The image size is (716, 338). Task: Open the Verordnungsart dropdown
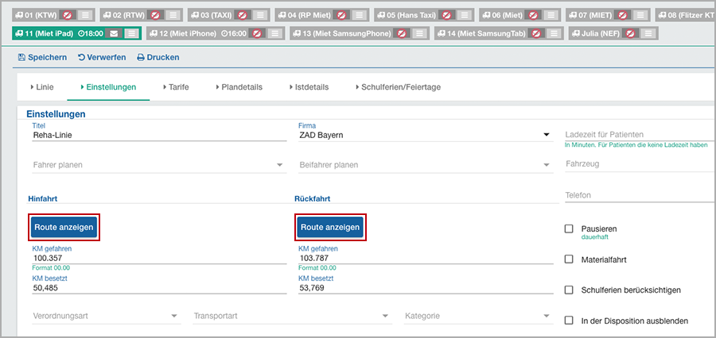105,316
